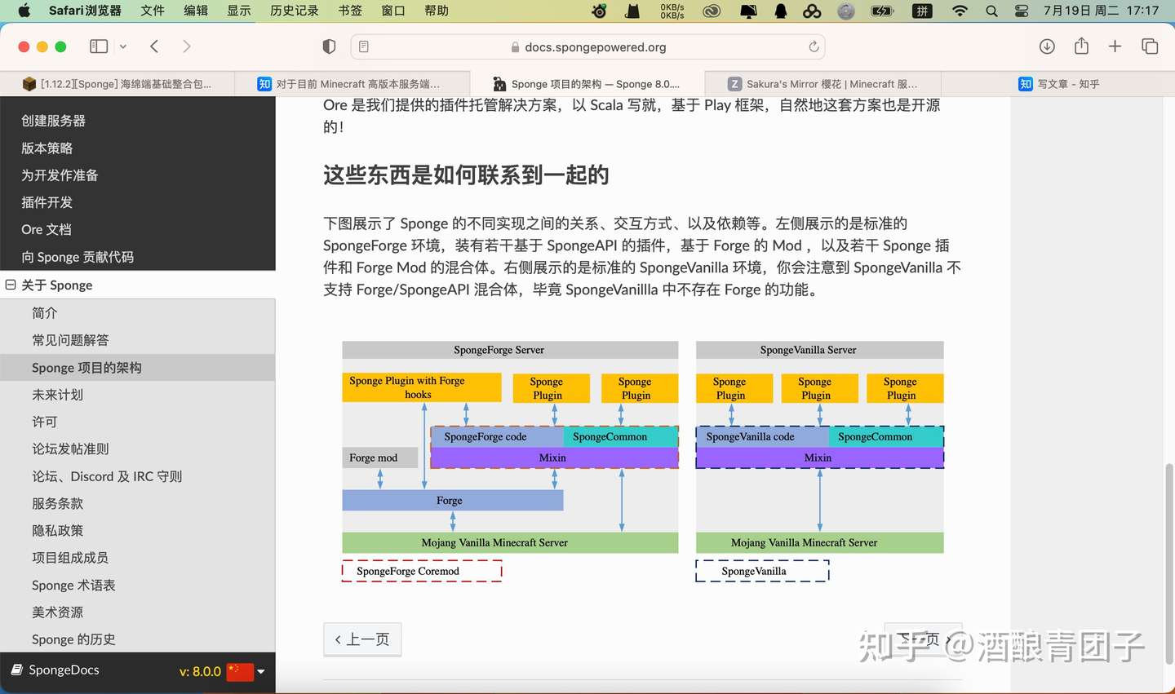The height and width of the screenshot is (694, 1175).
Task: Switch to the 写文章 - 知乎 tab
Action: point(1057,84)
